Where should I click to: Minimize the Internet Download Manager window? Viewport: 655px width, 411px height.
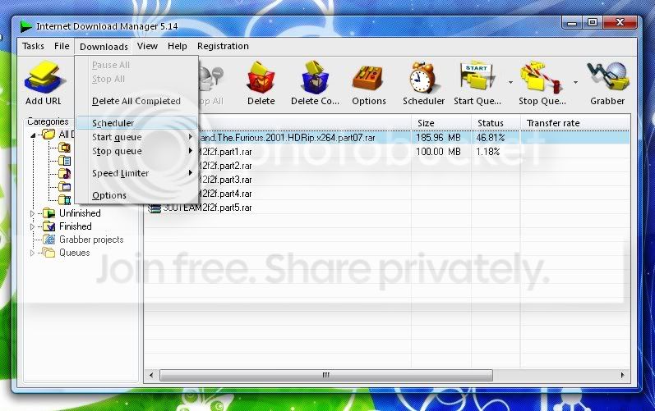(572, 22)
